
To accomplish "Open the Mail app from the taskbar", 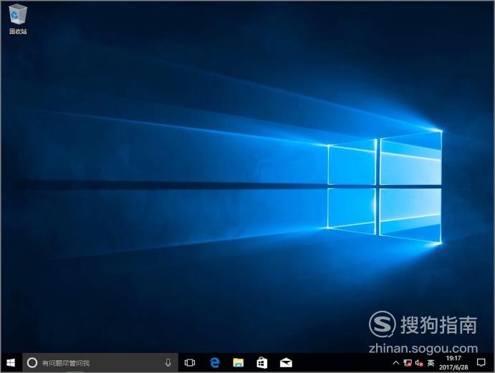I will point(286,363).
